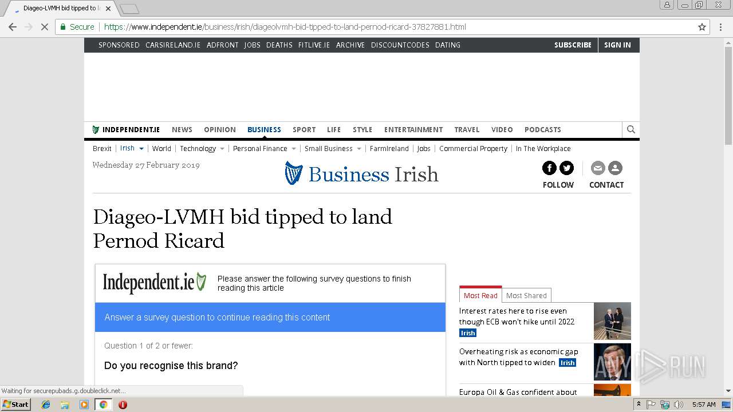
Task: Open the STYLE section
Action: tap(362, 129)
